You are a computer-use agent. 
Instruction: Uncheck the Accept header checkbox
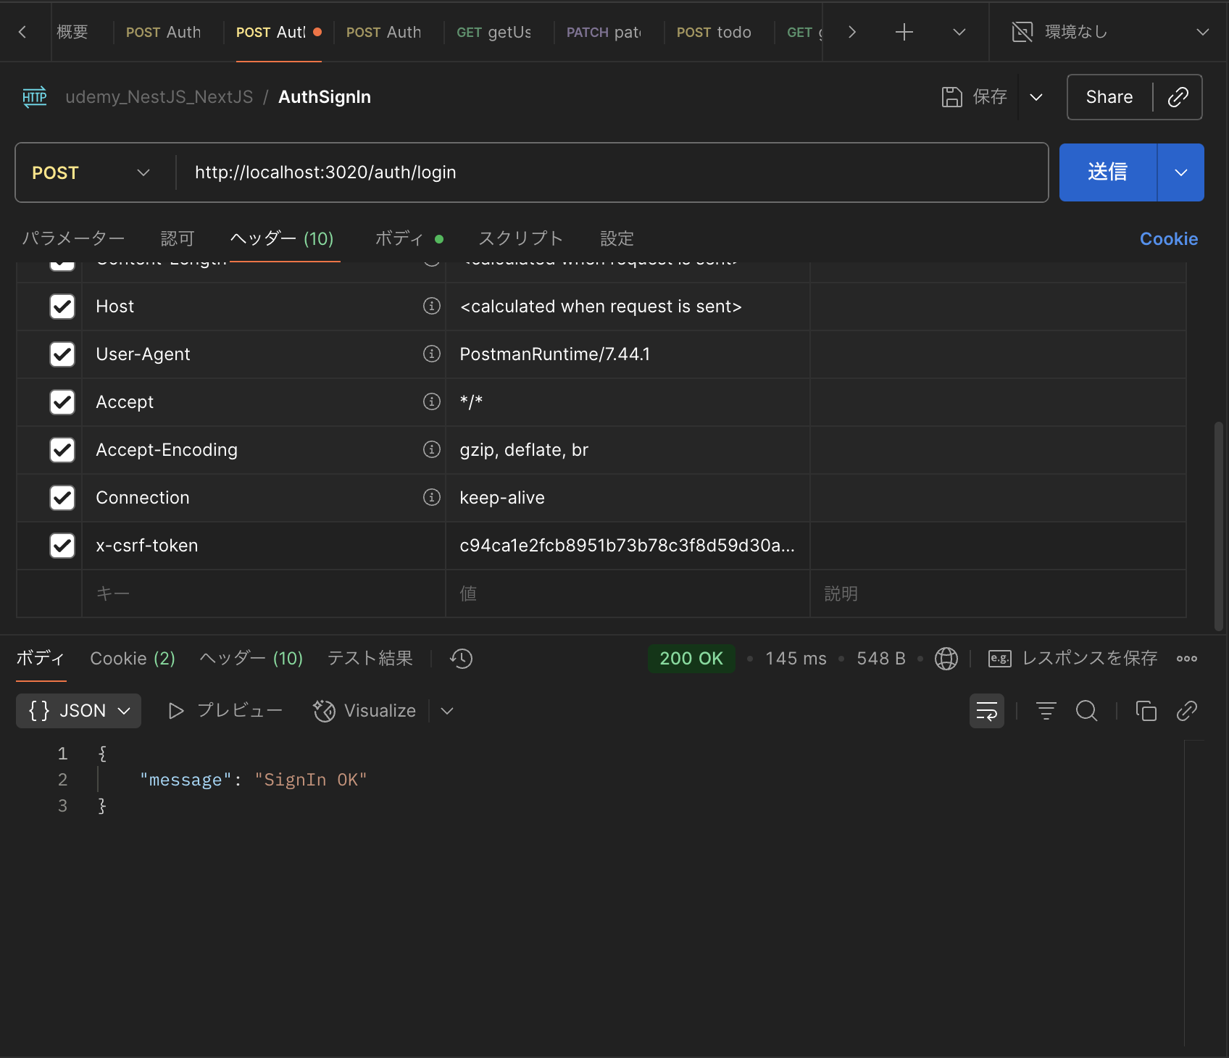62,402
